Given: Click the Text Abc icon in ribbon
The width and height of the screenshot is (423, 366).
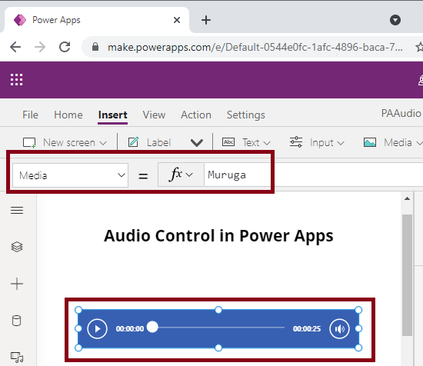Looking at the screenshot, I should point(228,142).
